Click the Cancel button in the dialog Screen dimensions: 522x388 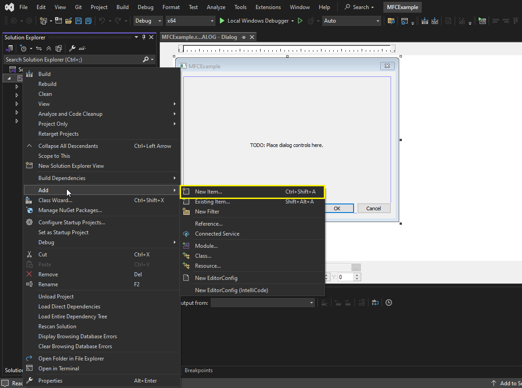click(x=373, y=208)
